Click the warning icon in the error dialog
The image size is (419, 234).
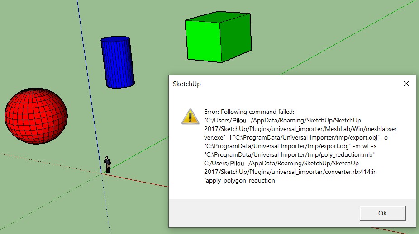(x=190, y=117)
